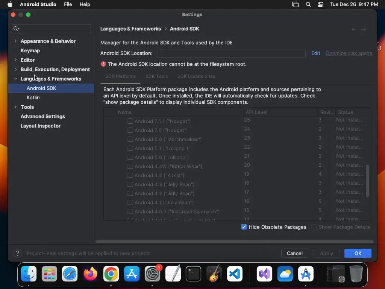Click the settings search field
The height and width of the screenshot is (289, 385).
[x=51, y=29]
